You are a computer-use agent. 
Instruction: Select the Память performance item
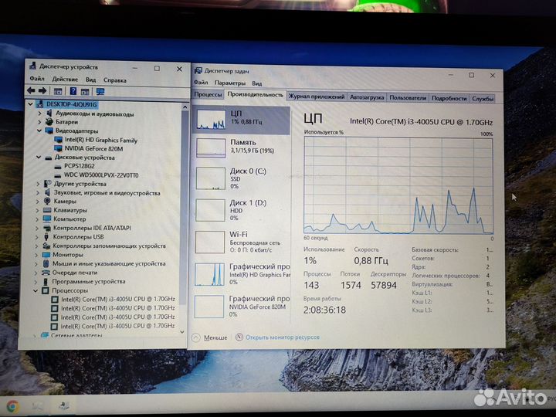coord(241,147)
